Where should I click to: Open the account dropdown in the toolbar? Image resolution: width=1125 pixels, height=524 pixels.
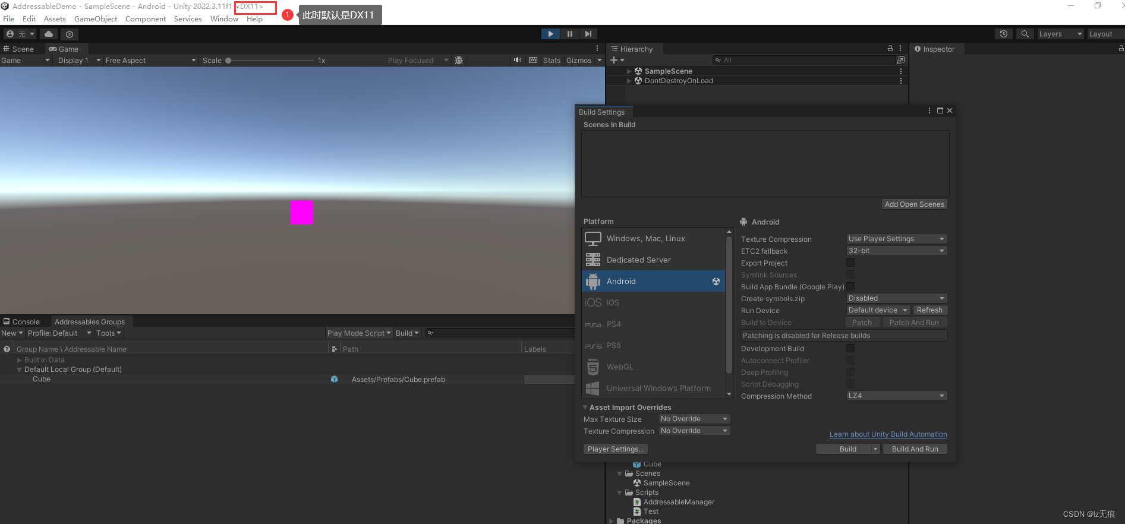(20, 34)
